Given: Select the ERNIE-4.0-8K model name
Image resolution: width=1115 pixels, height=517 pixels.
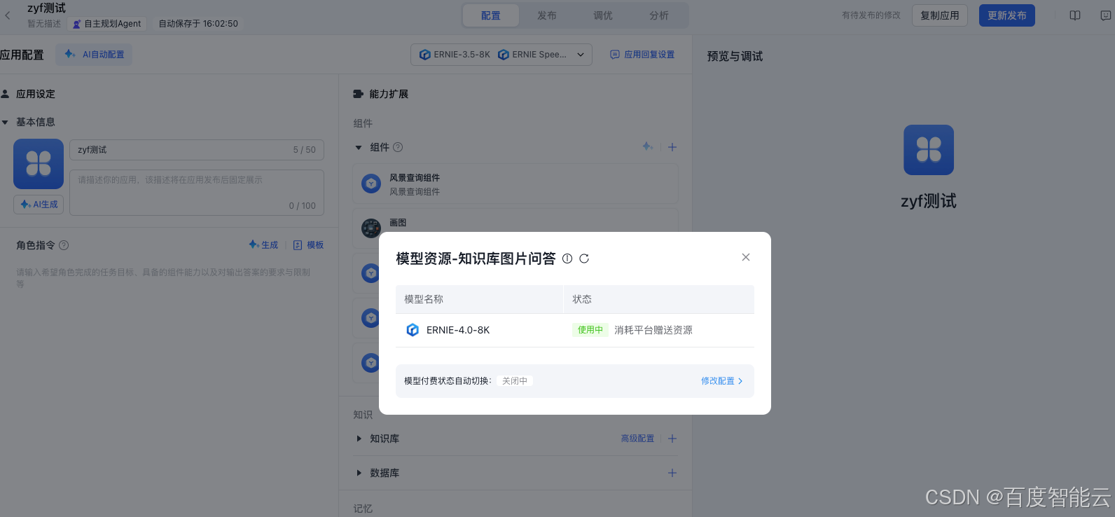Looking at the screenshot, I should click(458, 330).
